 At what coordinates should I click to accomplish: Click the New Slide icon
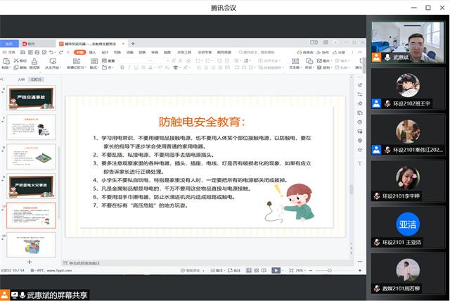pyautogui.click(x=77, y=61)
